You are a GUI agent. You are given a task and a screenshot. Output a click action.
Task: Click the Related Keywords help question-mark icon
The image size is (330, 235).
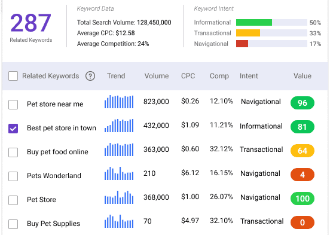click(90, 76)
